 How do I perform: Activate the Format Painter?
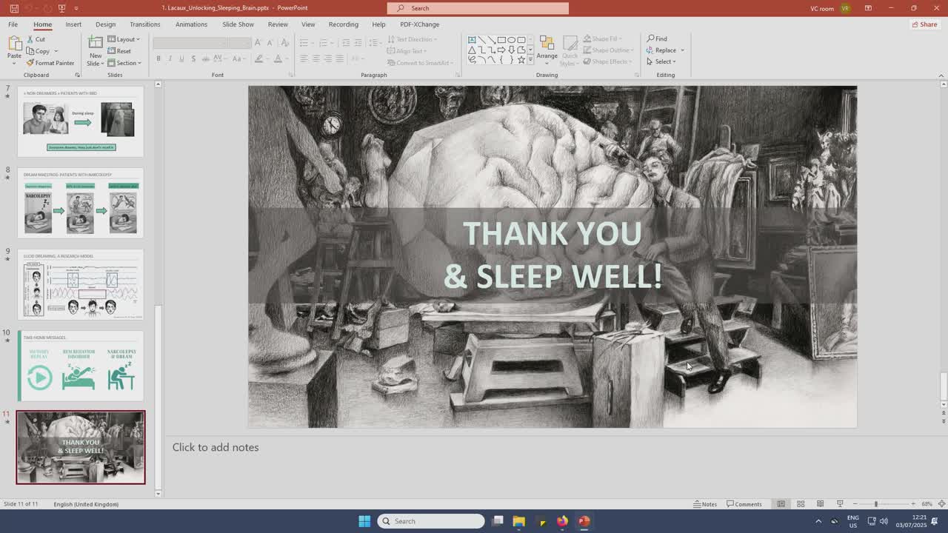click(50, 63)
